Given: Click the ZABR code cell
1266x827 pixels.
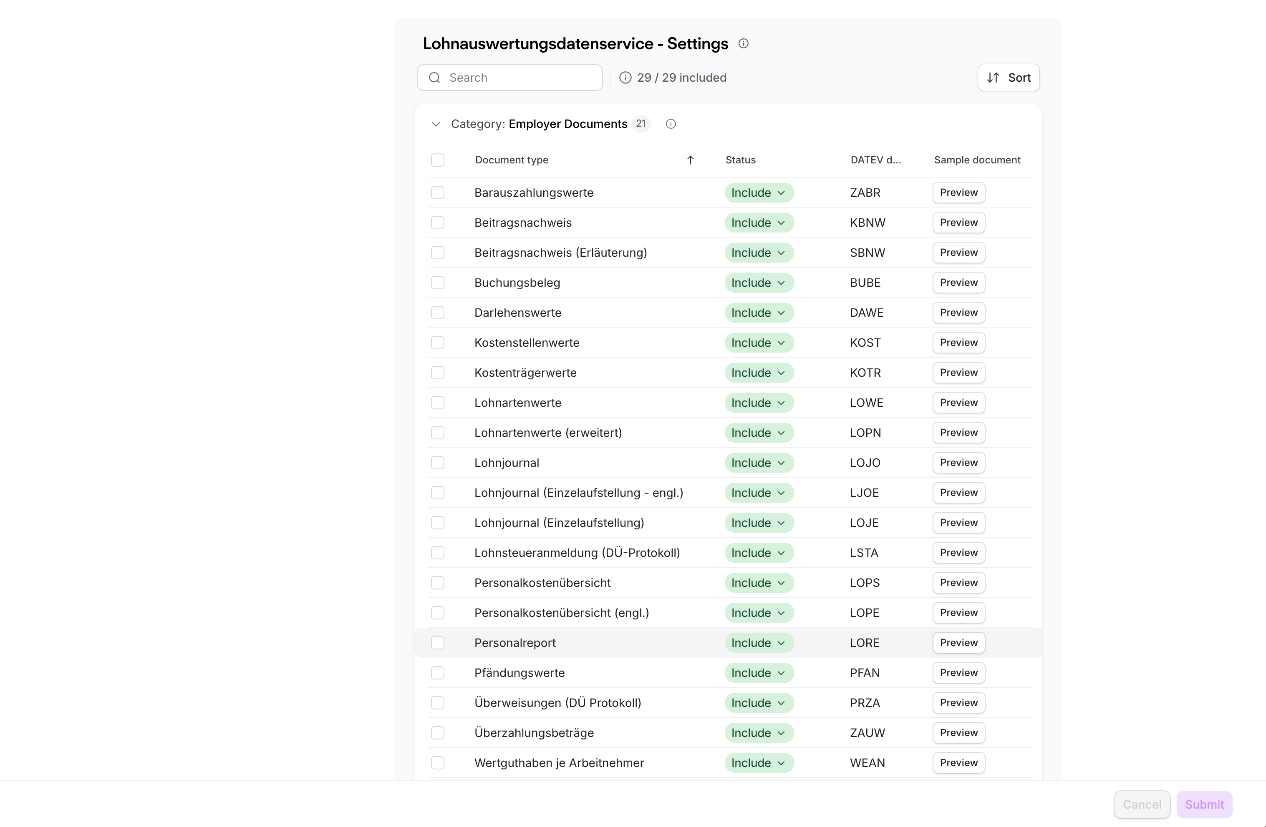Looking at the screenshot, I should 865,193.
